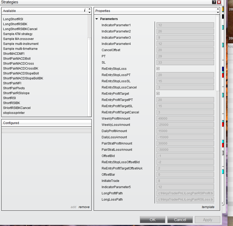Select ShortPairMACDBoll strategy

click(17, 59)
